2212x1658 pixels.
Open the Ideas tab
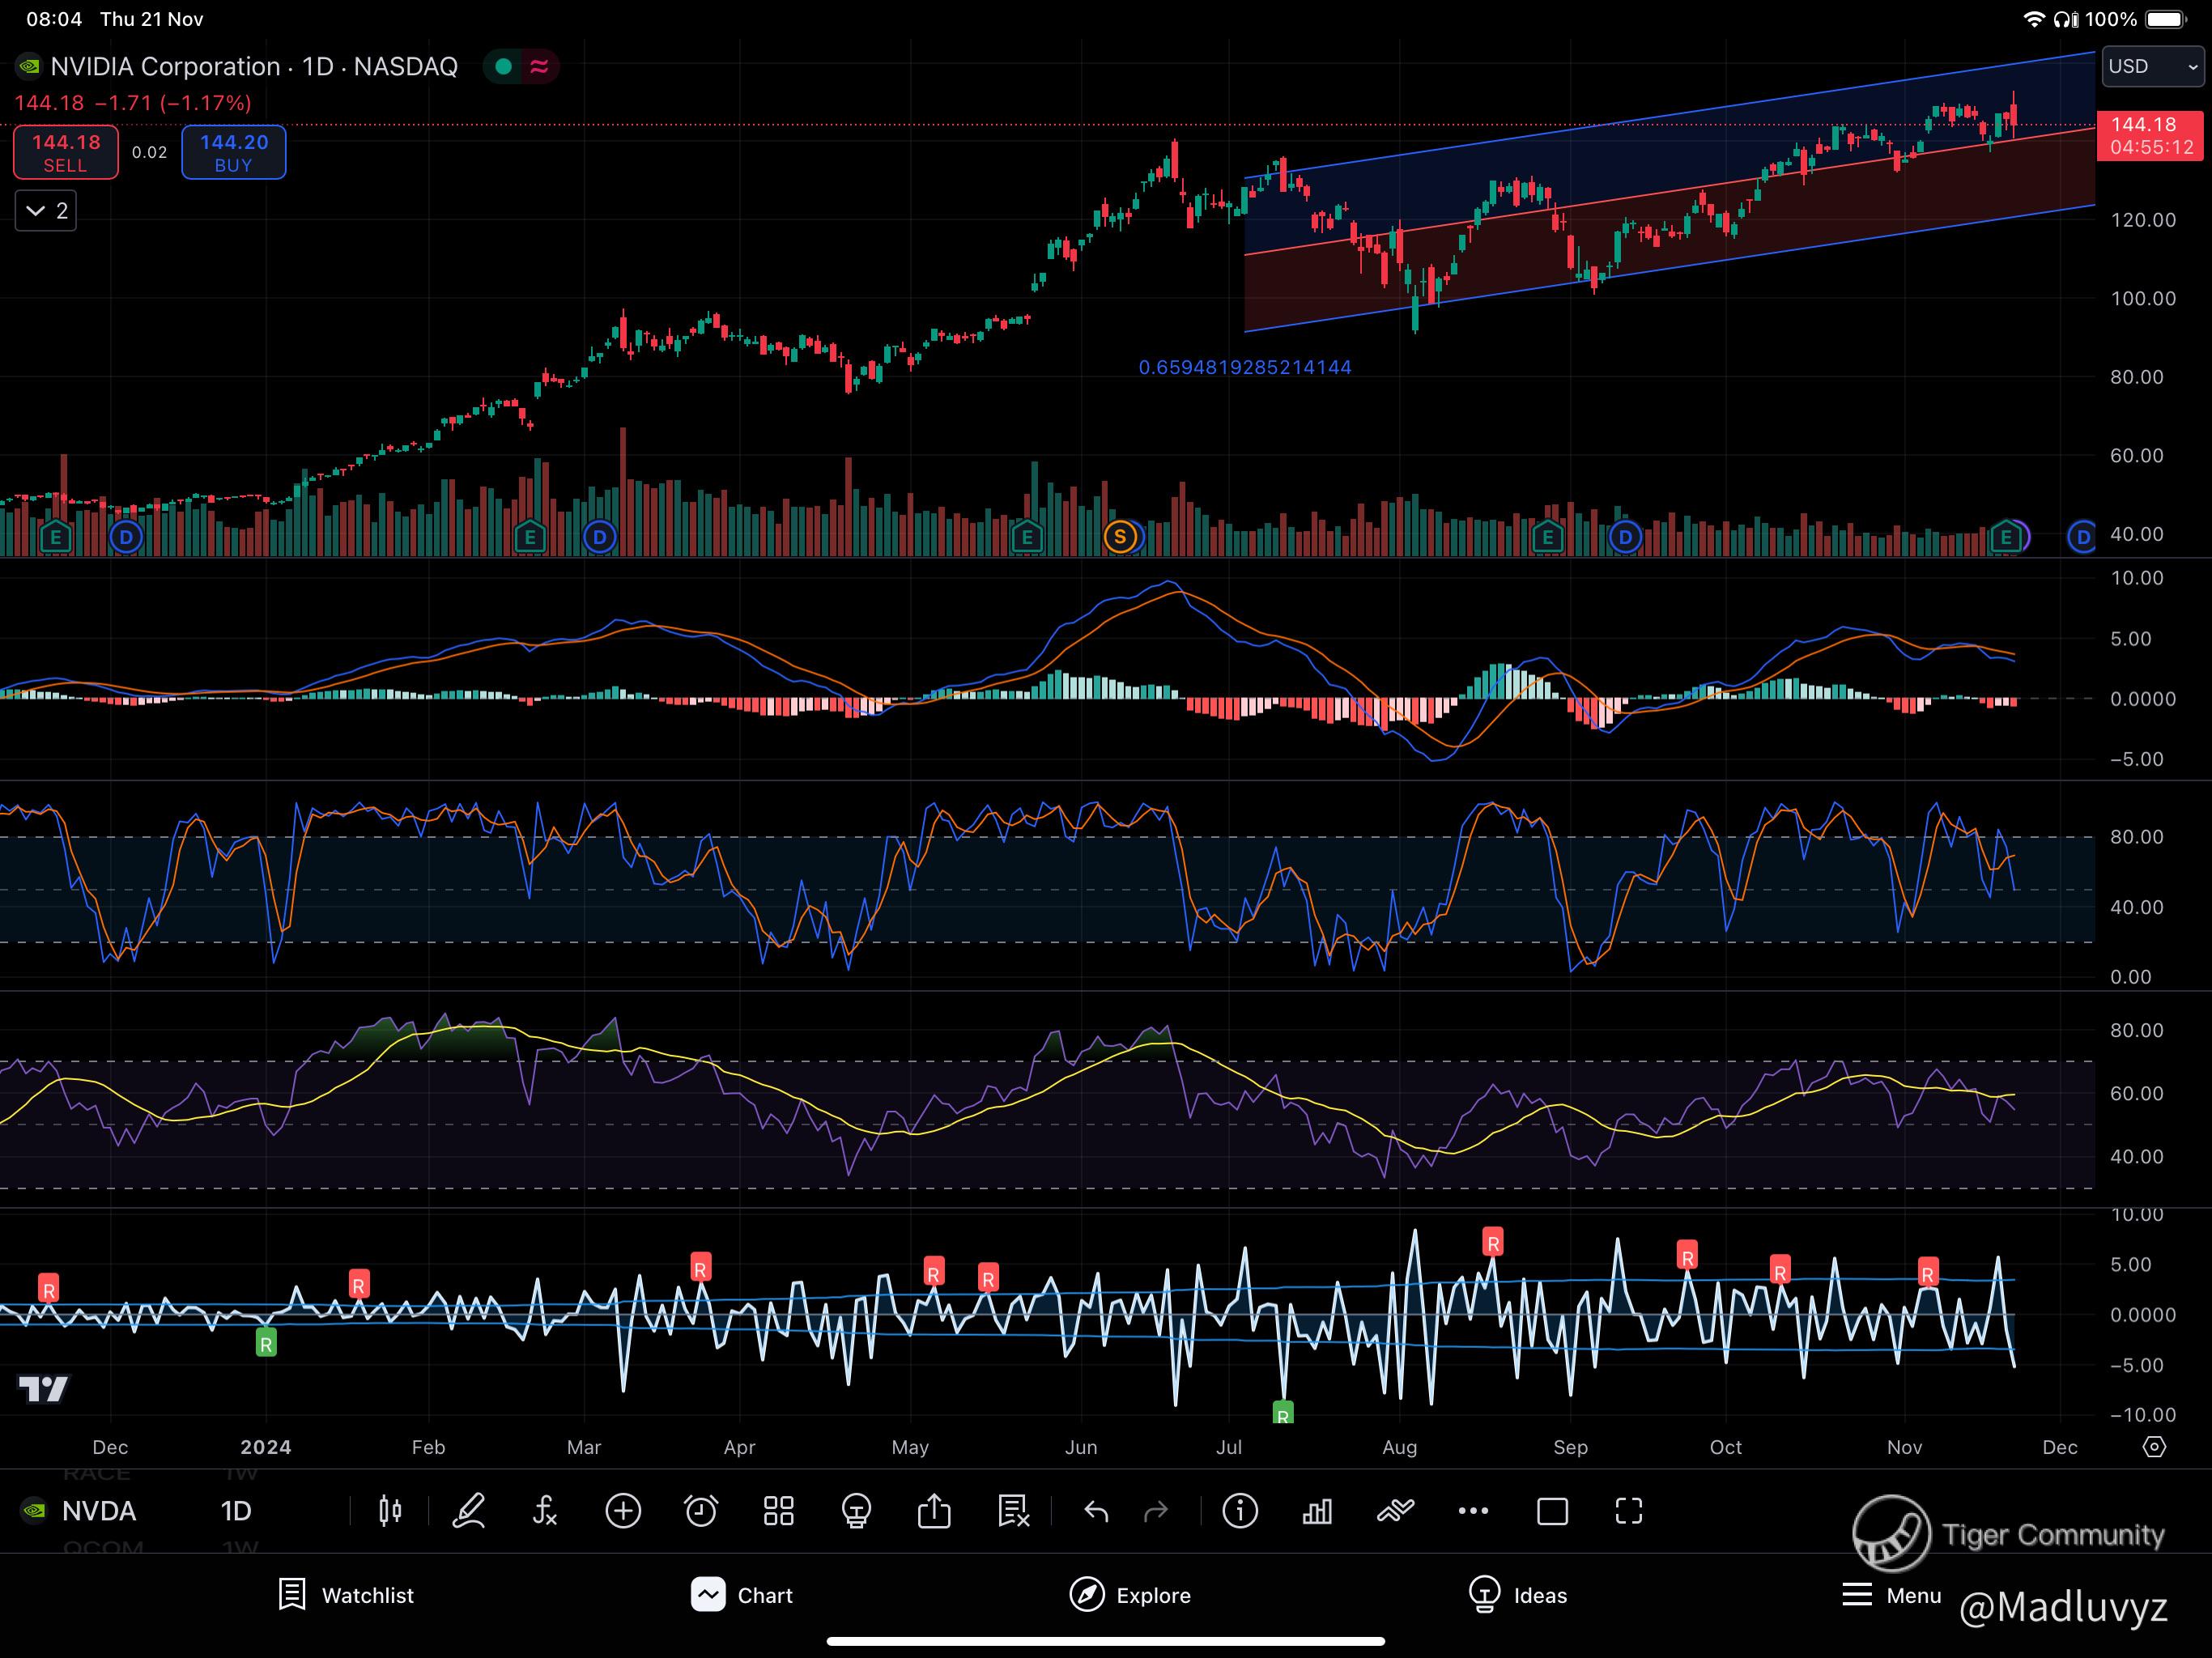1518,1595
